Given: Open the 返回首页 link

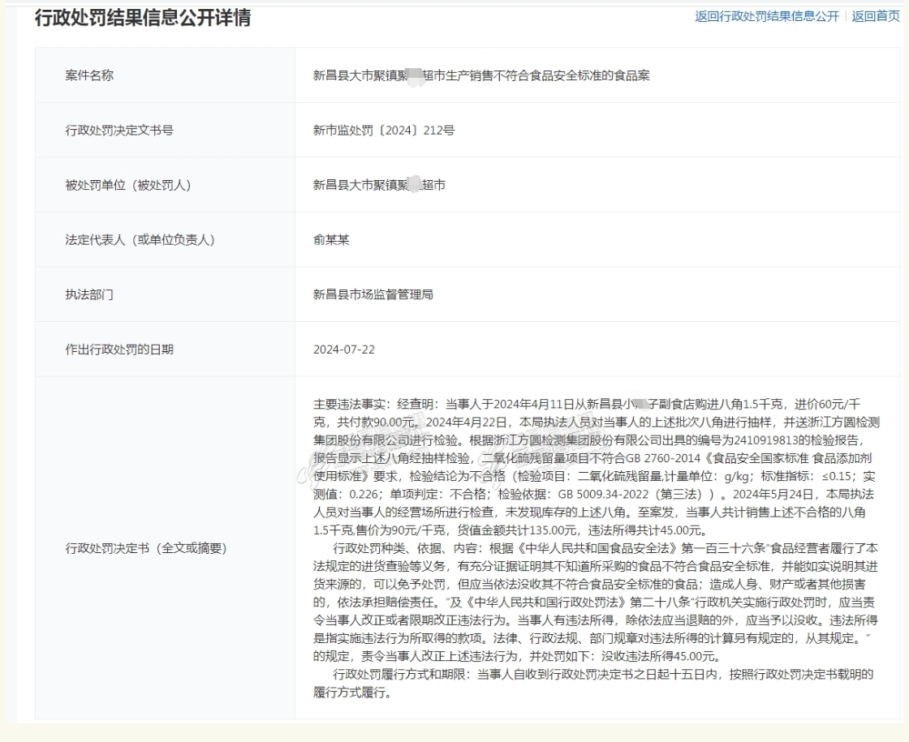Looking at the screenshot, I should (875, 16).
